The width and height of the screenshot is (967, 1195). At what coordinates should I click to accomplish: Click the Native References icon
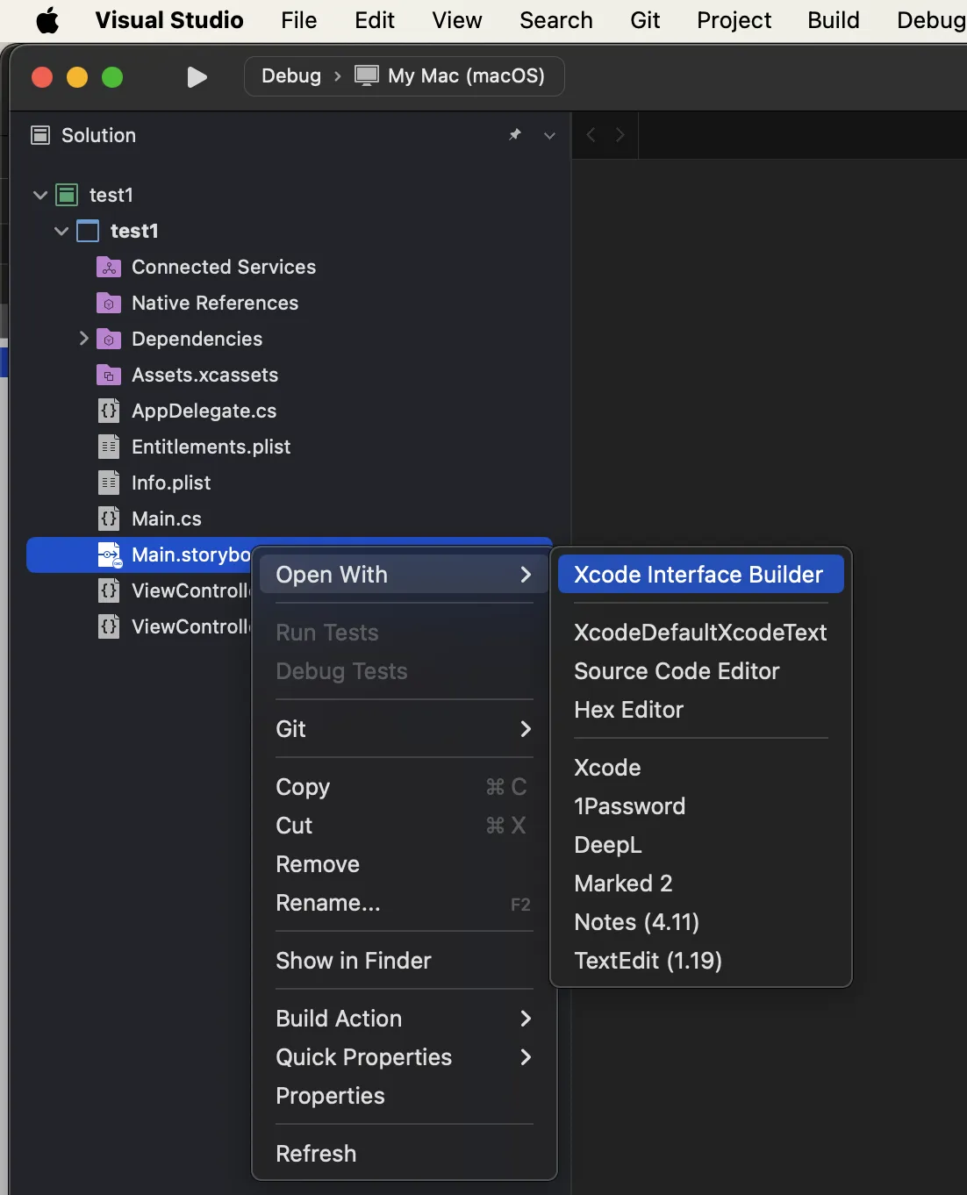110,303
